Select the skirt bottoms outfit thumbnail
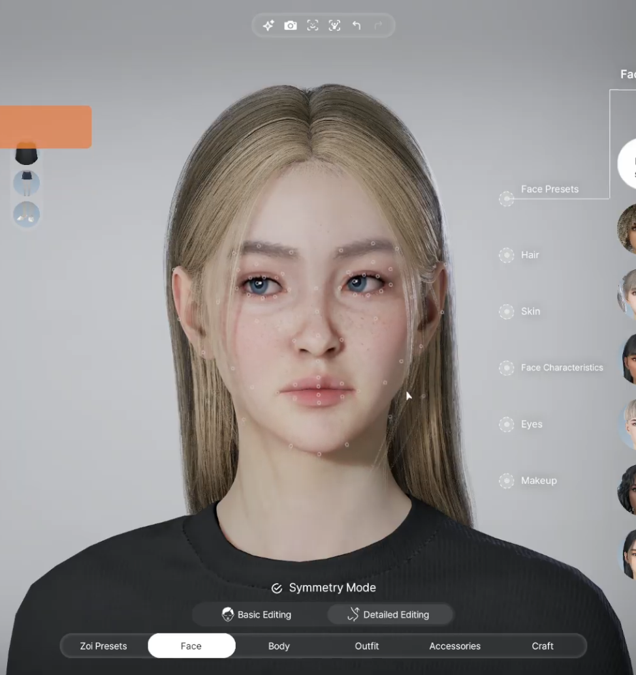This screenshot has width=636, height=675. [26, 183]
